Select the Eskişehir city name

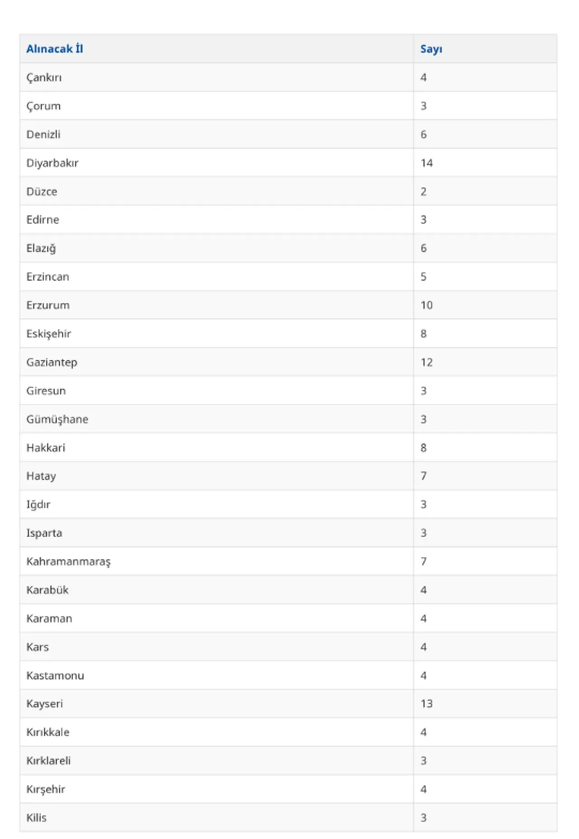point(48,334)
